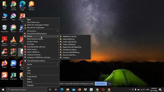Viewport: 164px width, 92px height.
Task: Open the User folder desktop icon
Action: 5,5
